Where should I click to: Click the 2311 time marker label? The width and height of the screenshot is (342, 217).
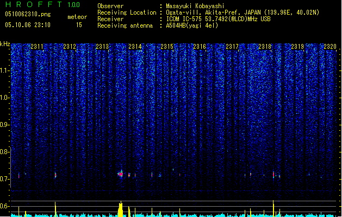[37, 46]
